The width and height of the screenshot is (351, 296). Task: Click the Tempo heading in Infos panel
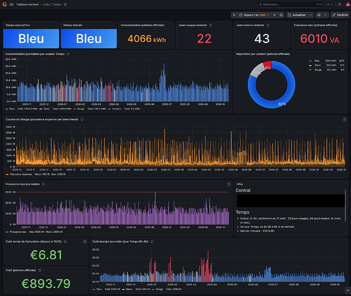[243, 213]
